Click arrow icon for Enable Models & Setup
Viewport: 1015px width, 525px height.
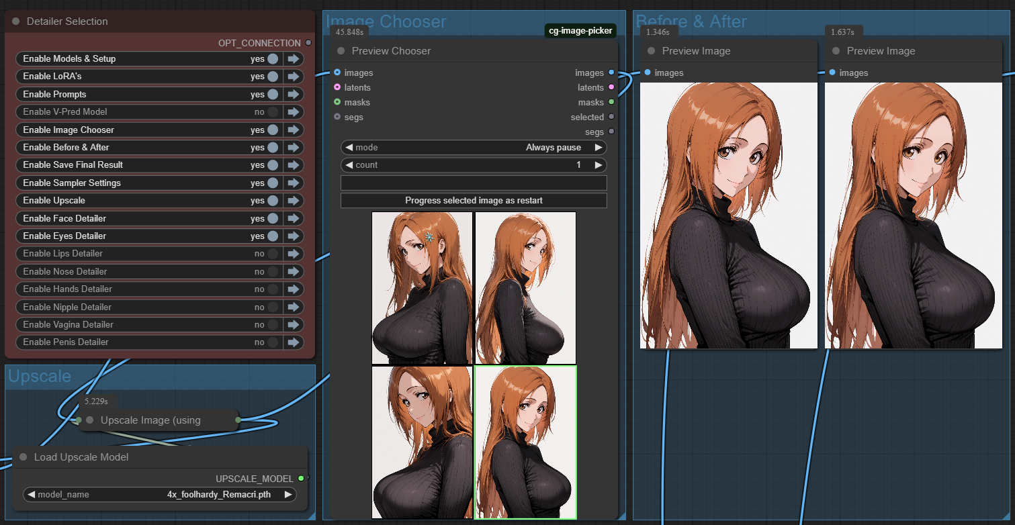point(294,59)
